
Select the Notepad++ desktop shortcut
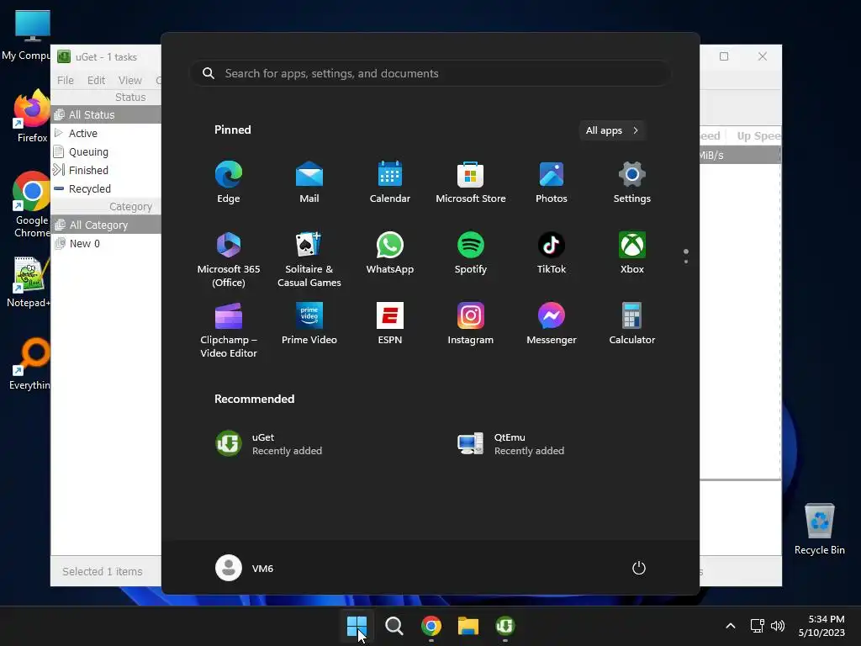[29, 282]
